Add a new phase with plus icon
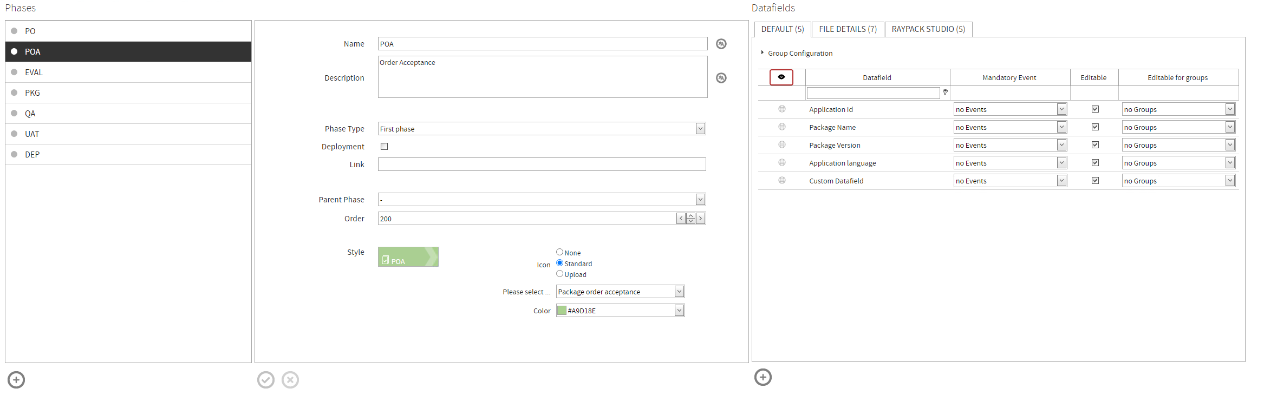 tap(16, 380)
